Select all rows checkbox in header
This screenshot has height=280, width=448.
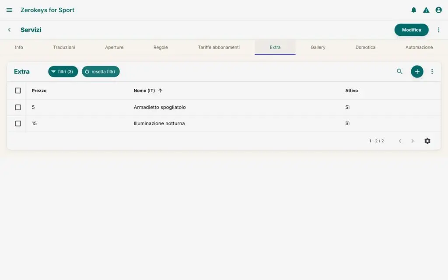[18, 91]
